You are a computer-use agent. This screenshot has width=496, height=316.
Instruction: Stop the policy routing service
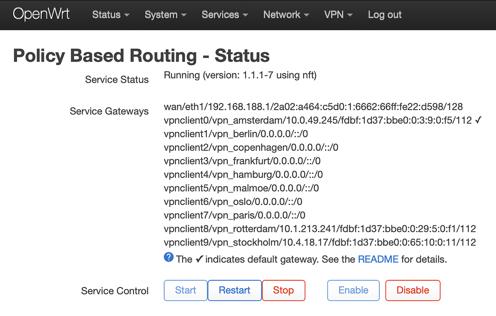[283, 290]
